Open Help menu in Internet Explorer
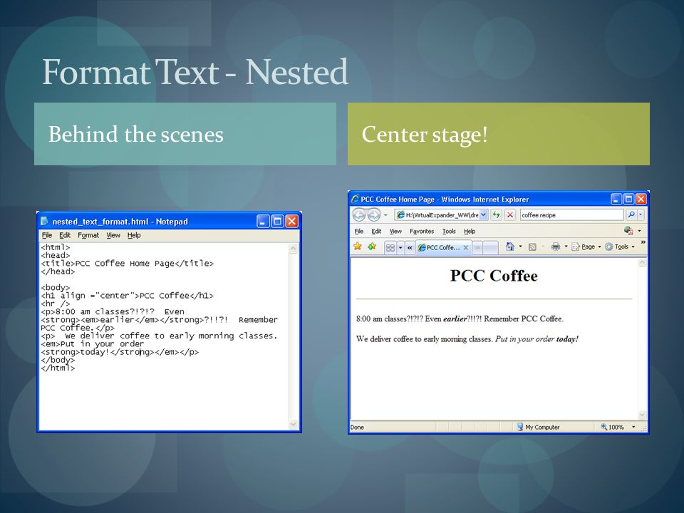The image size is (684, 513). pyautogui.click(x=470, y=231)
